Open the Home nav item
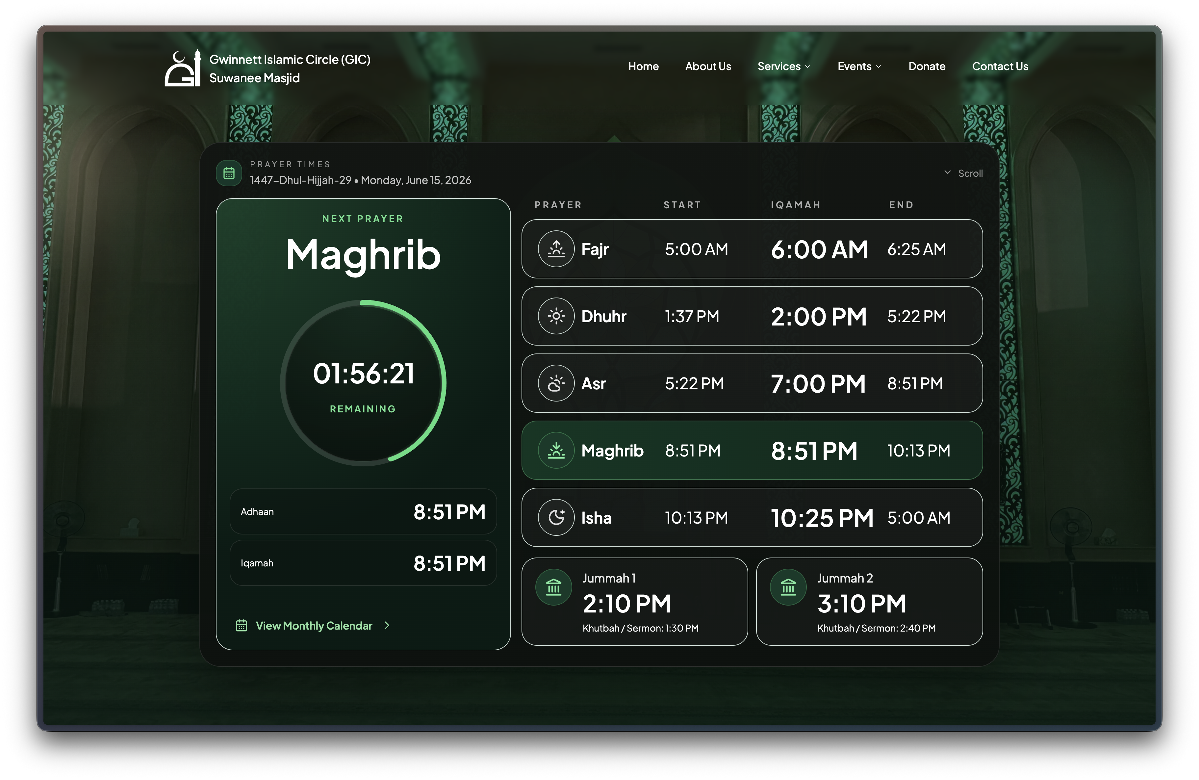The width and height of the screenshot is (1199, 780). point(643,66)
